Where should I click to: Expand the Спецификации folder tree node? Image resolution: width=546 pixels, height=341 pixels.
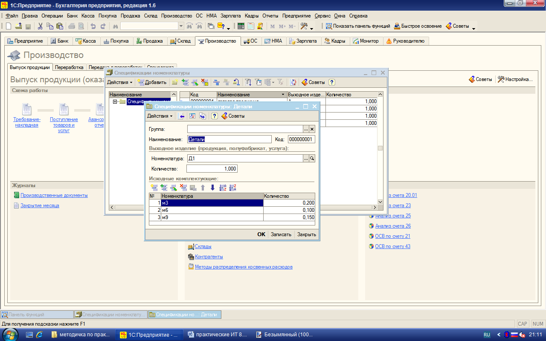[x=115, y=101]
